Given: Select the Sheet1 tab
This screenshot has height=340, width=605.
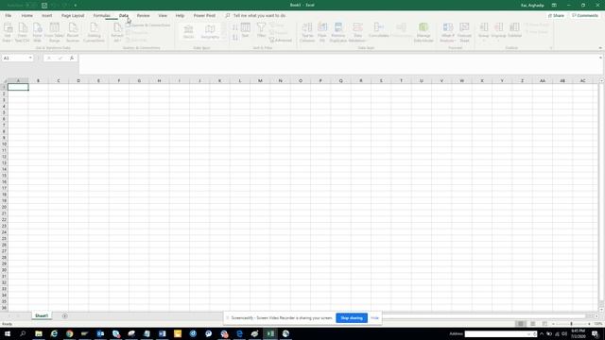Looking at the screenshot, I should 42,315.
